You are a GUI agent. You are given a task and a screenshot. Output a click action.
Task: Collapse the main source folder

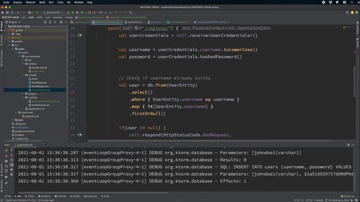point(12,49)
